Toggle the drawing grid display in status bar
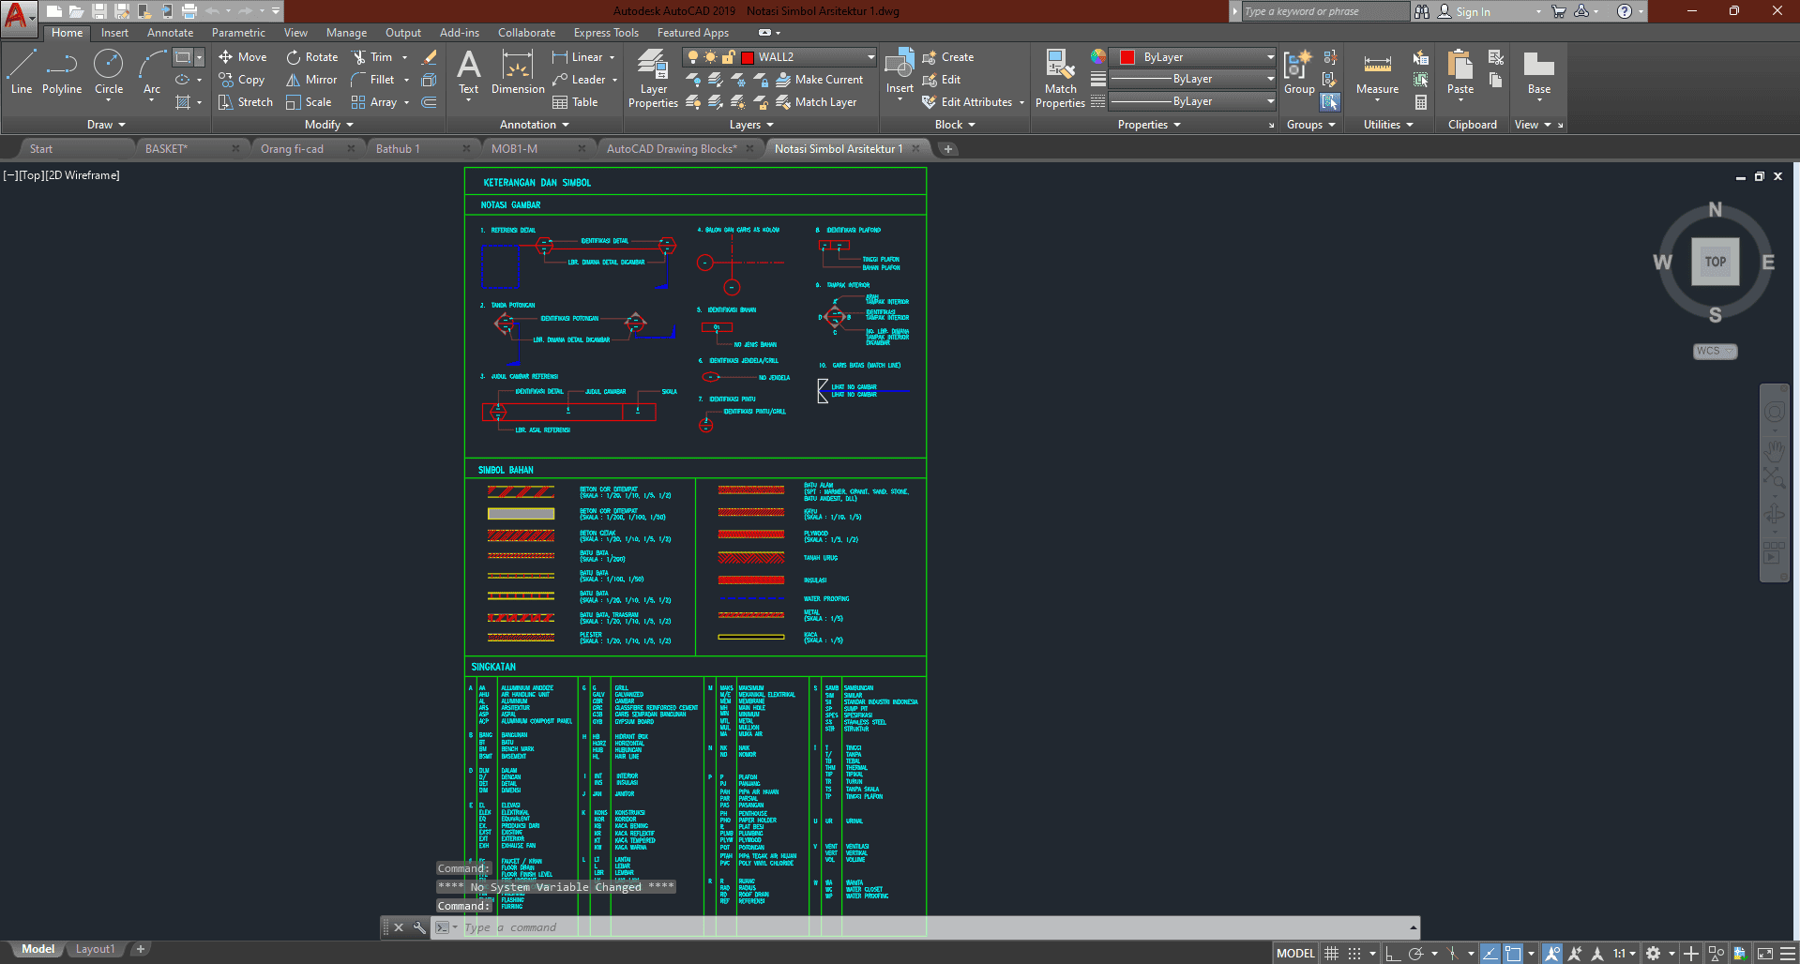This screenshot has height=964, width=1800. coord(1331,954)
